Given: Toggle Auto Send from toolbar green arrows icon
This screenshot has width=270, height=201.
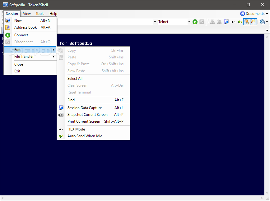Looking at the screenshot, I should tap(240, 22).
